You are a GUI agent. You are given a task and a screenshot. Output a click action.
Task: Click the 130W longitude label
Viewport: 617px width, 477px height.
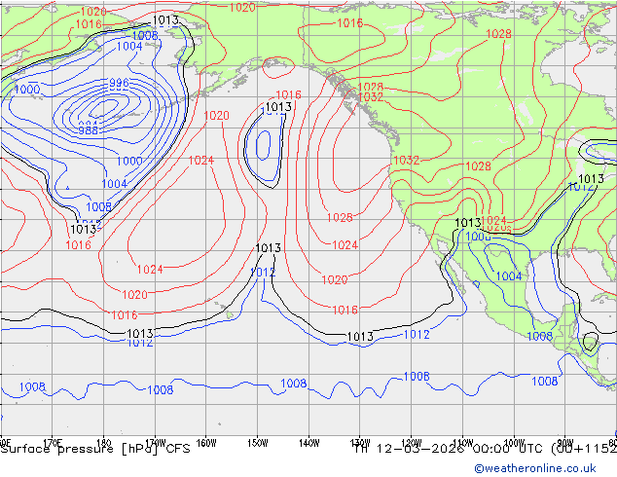[360, 442]
